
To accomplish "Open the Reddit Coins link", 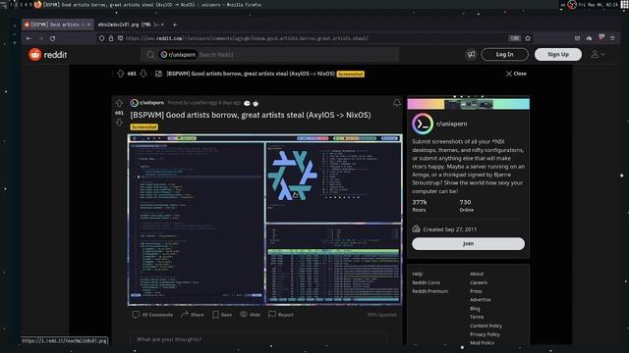I will coord(426,282).
